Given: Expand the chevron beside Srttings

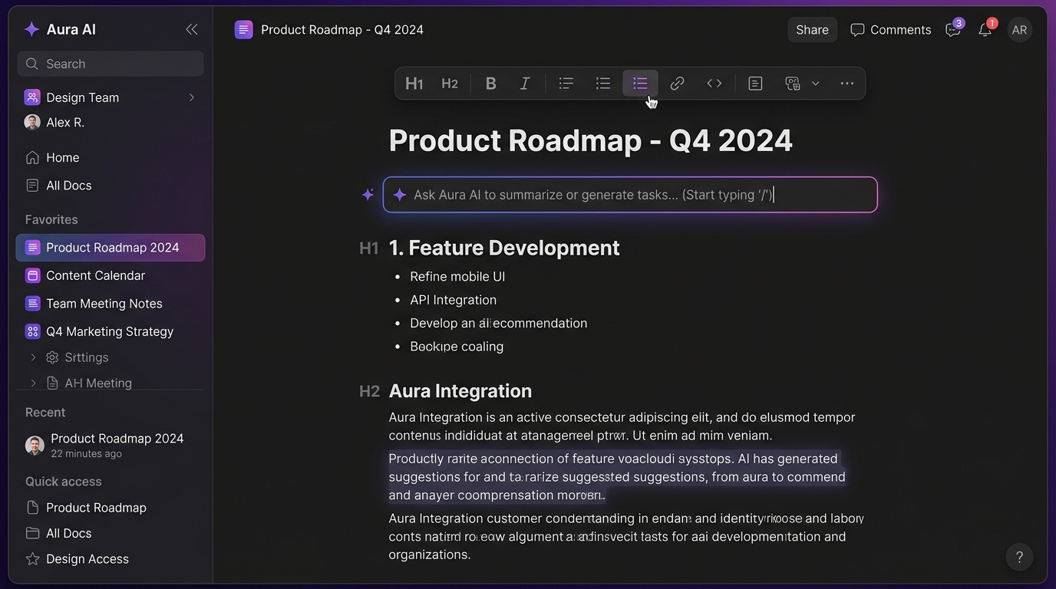Looking at the screenshot, I should (33, 357).
